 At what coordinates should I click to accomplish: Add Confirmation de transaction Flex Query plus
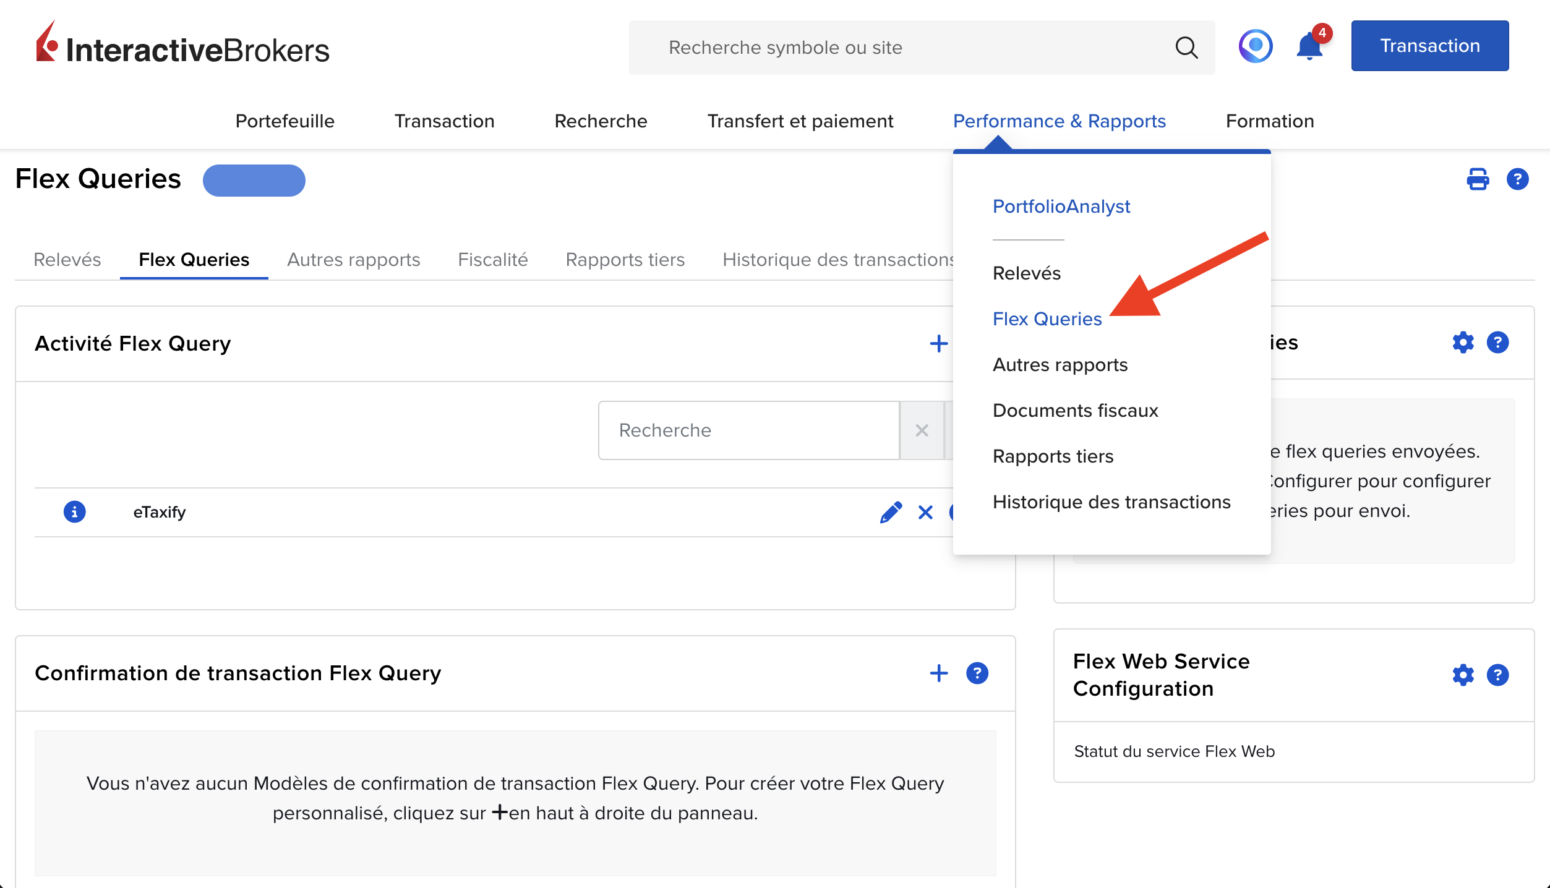[x=938, y=673]
